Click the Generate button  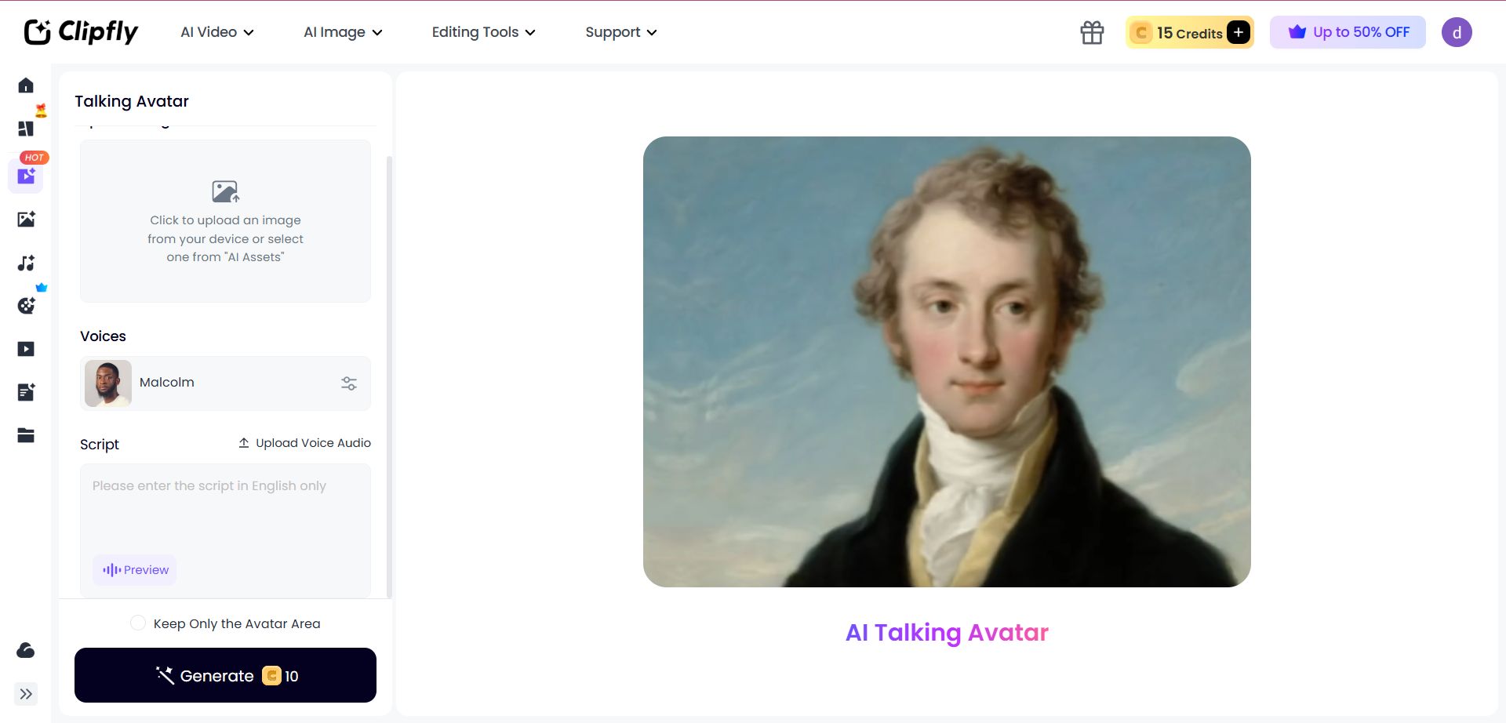point(225,675)
